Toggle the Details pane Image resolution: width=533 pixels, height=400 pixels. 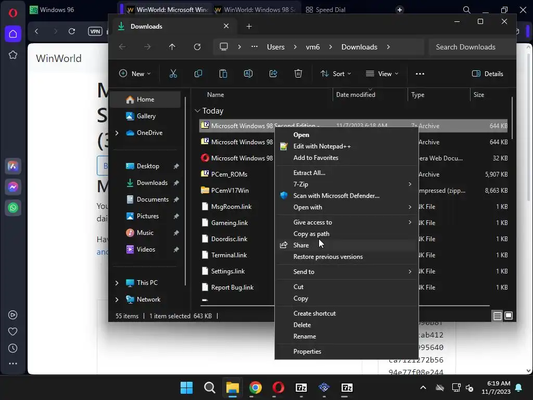point(487,74)
